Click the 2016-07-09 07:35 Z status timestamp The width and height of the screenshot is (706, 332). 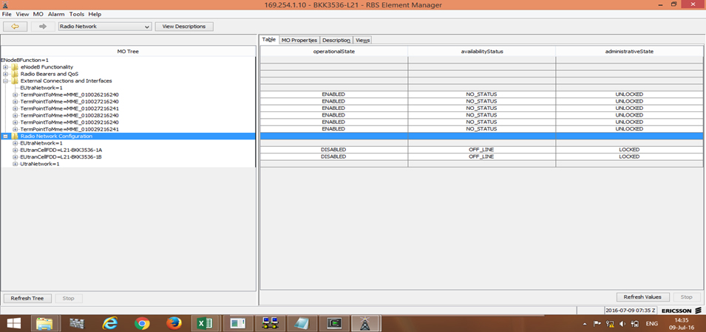[630, 311]
